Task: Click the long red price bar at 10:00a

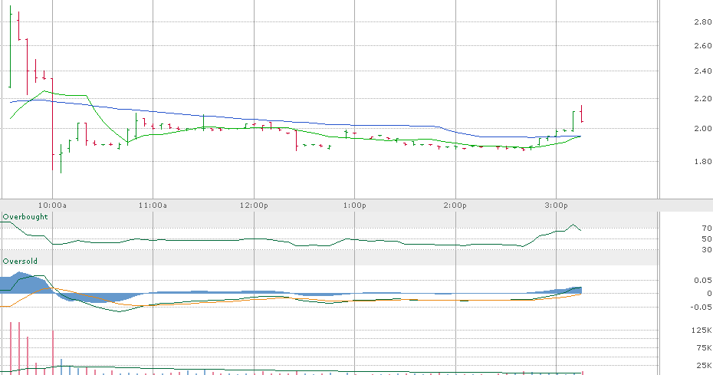Action: point(52,124)
